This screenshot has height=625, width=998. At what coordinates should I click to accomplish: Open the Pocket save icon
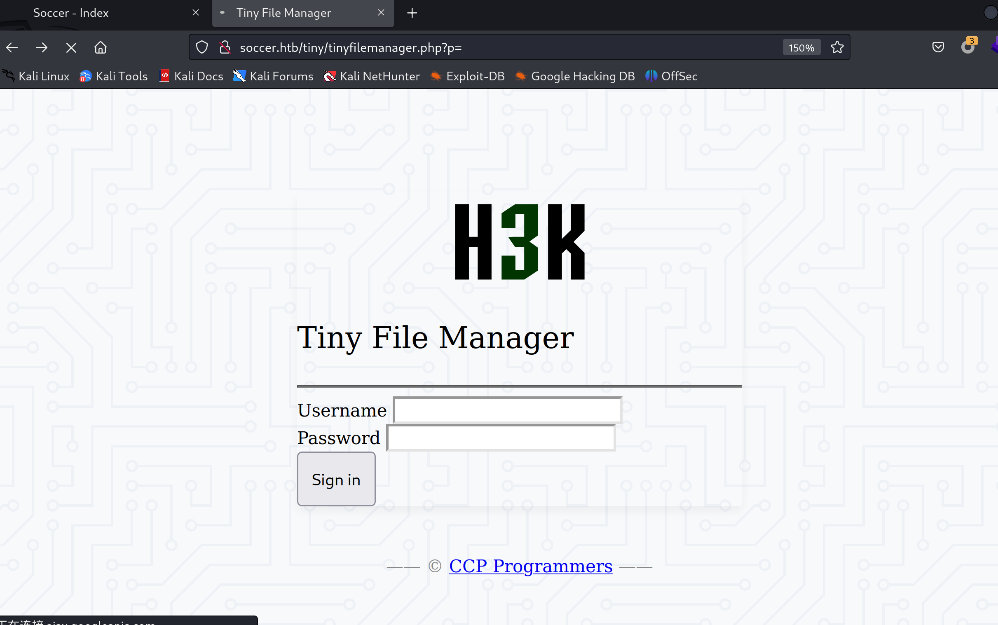click(x=938, y=47)
